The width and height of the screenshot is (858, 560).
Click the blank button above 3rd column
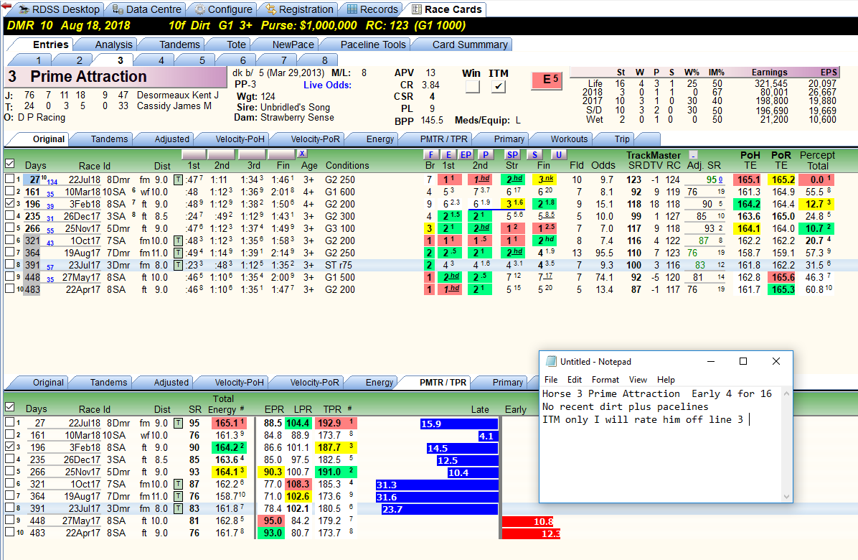click(x=252, y=154)
